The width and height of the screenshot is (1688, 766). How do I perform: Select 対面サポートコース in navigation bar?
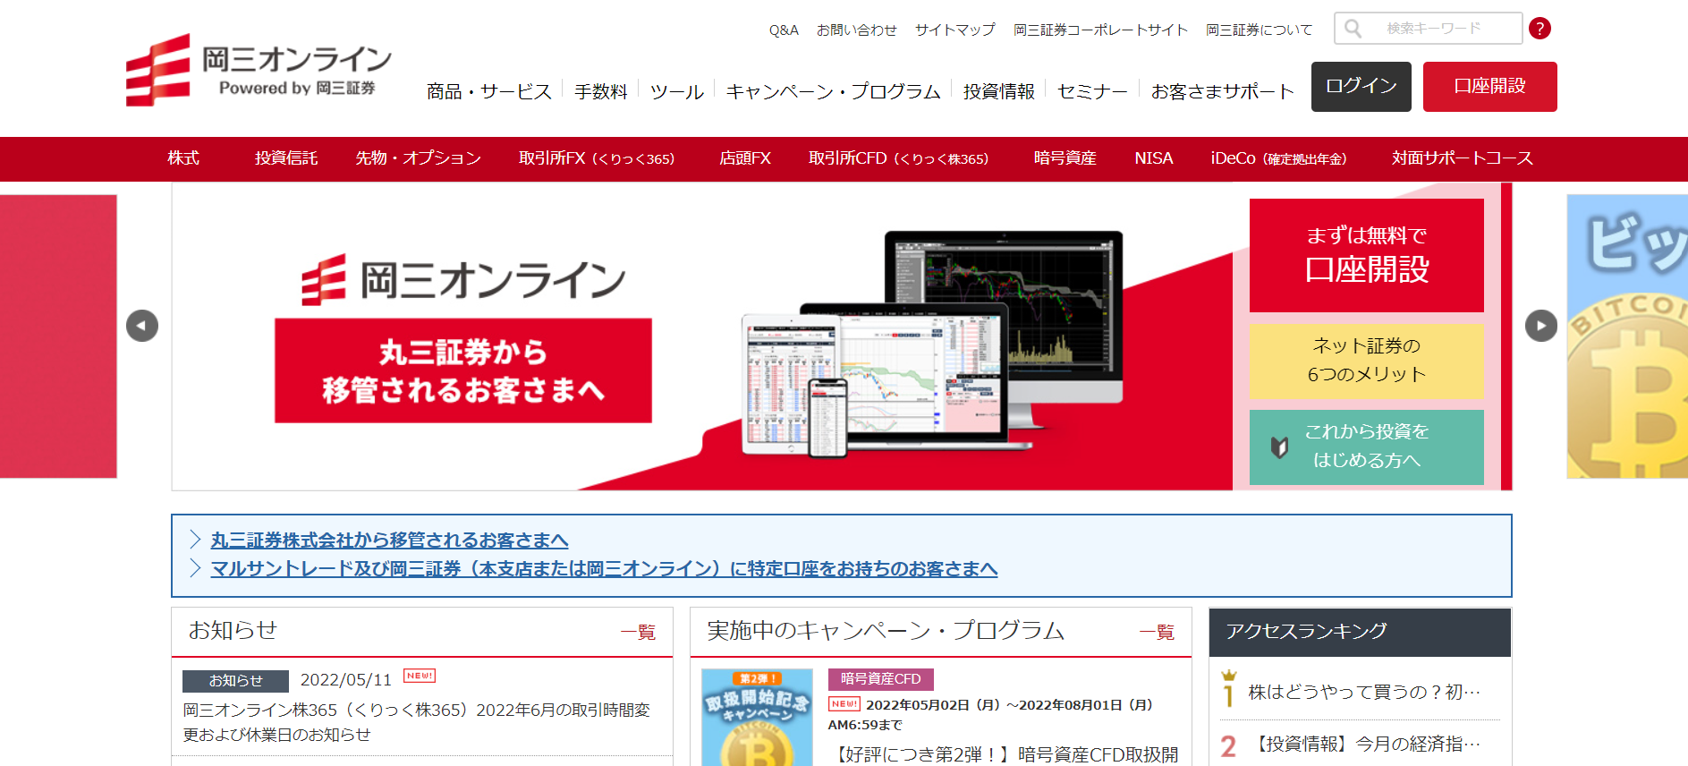point(1462,158)
